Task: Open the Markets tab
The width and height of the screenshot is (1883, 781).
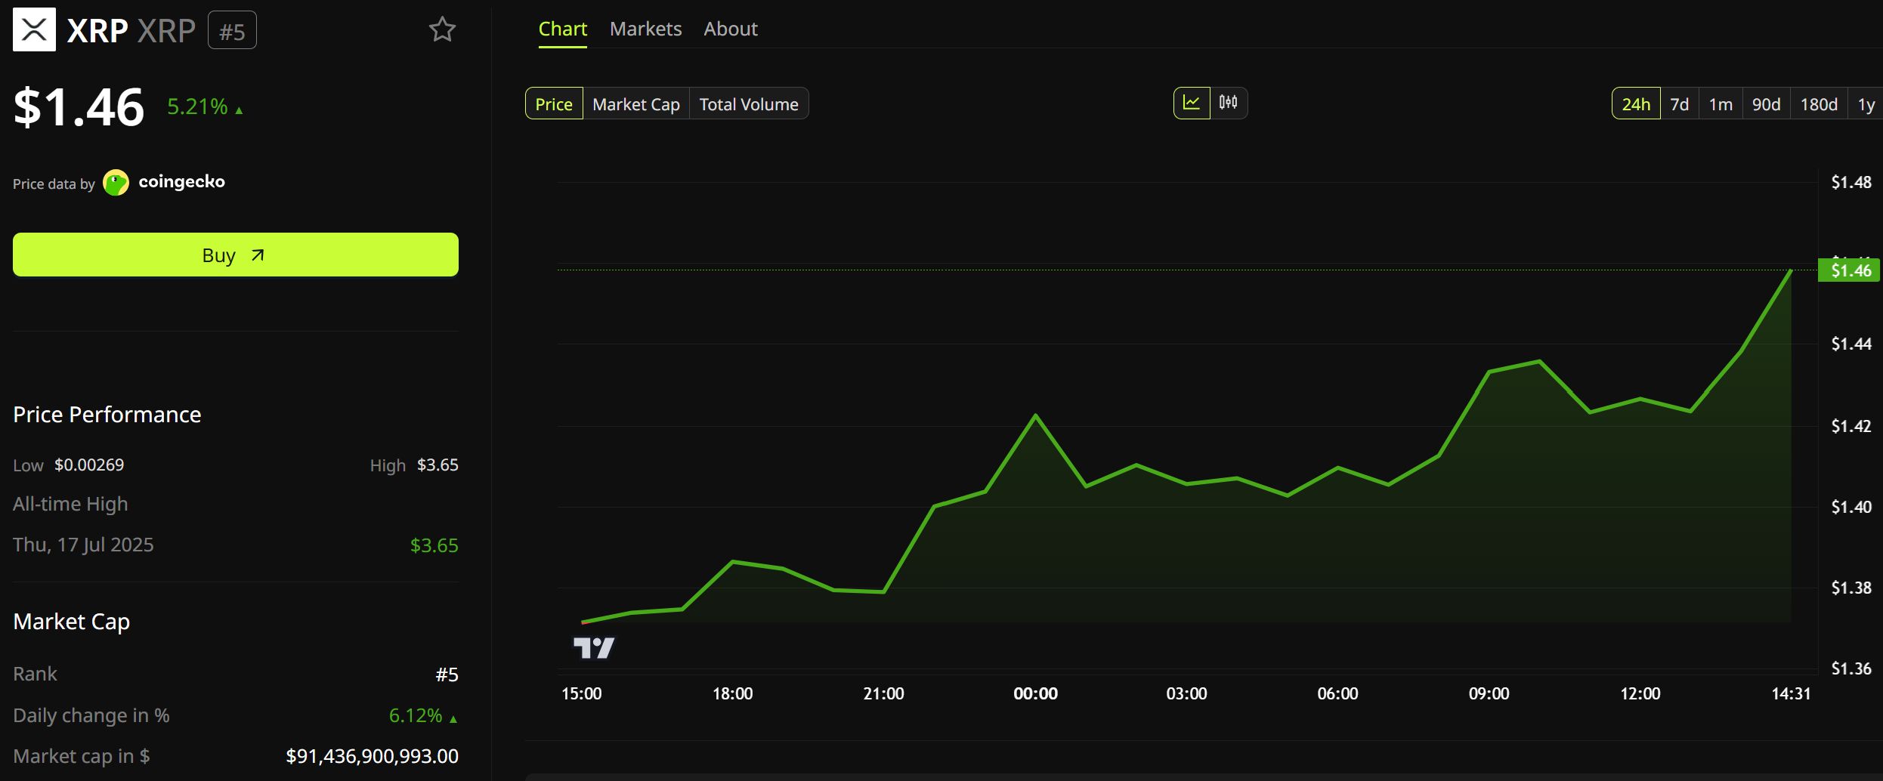Action: [646, 29]
